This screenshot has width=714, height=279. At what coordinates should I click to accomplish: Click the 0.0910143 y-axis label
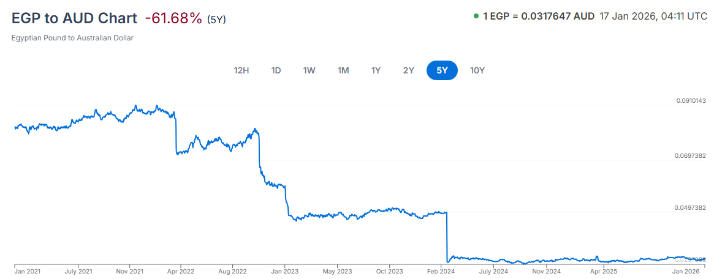691,100
